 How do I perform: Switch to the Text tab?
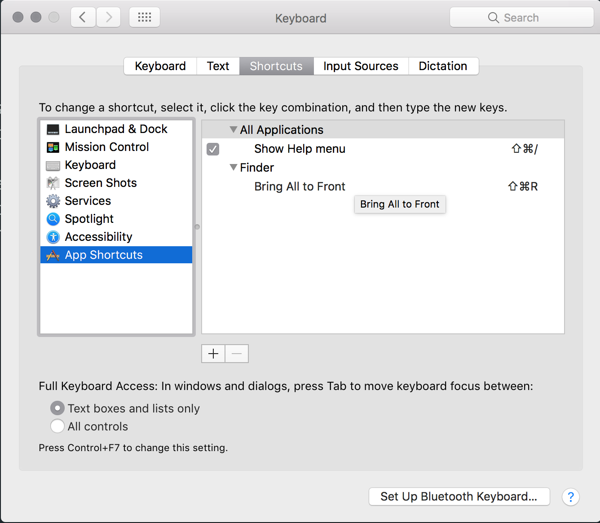pos(218,66)
